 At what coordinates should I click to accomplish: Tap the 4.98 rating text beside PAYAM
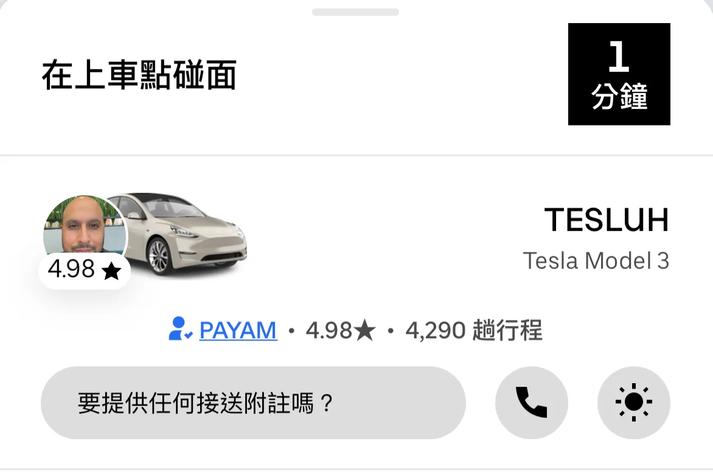point(329,330)
